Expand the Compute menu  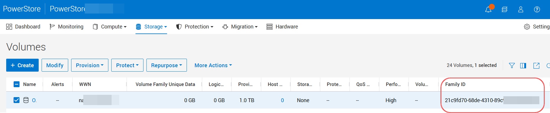[x=110, y=27]
